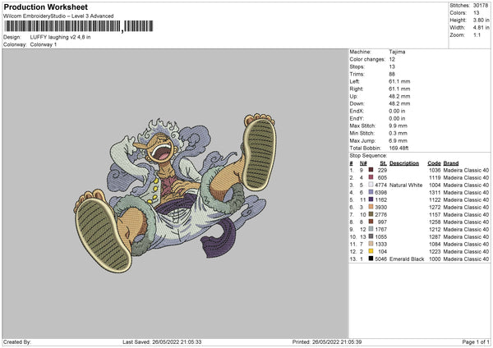Click the St. column header
Image resolution: width=493 pixels, height=348 pixels.
tap(383, 163)
